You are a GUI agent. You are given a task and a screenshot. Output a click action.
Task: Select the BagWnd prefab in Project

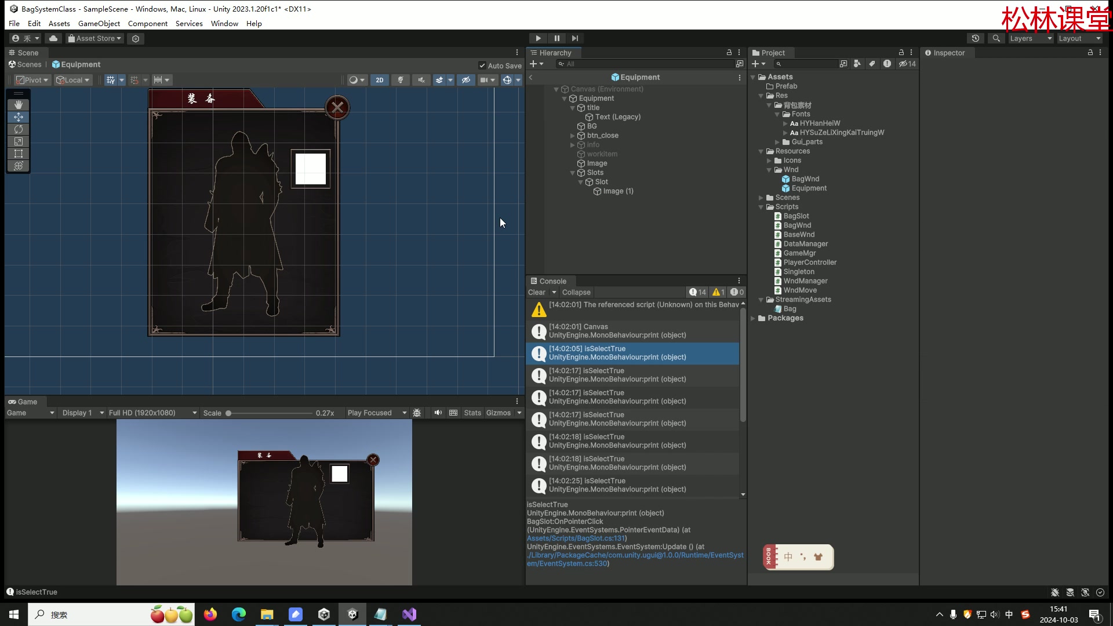point(805,179)
